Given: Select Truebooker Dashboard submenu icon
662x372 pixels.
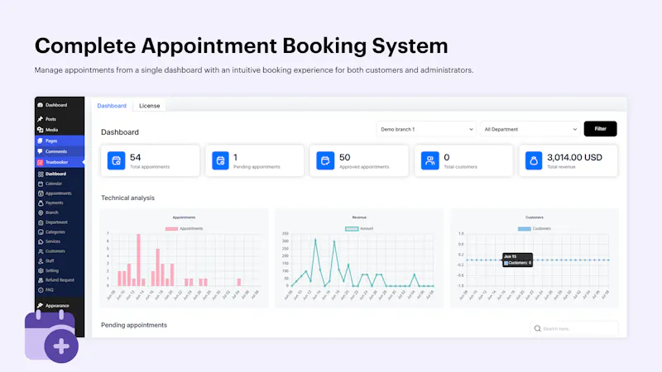Looking at the screenshot, I should click(x=41, y=174).
